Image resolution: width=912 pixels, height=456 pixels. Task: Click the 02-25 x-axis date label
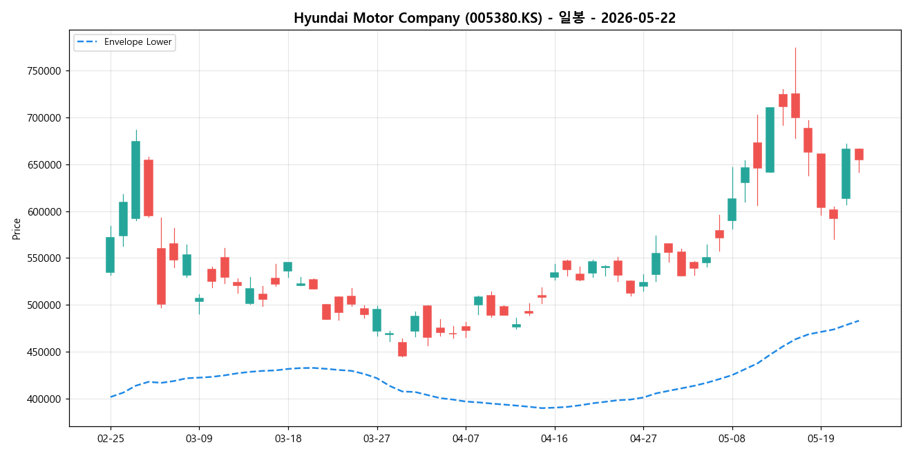click(111, 439)
